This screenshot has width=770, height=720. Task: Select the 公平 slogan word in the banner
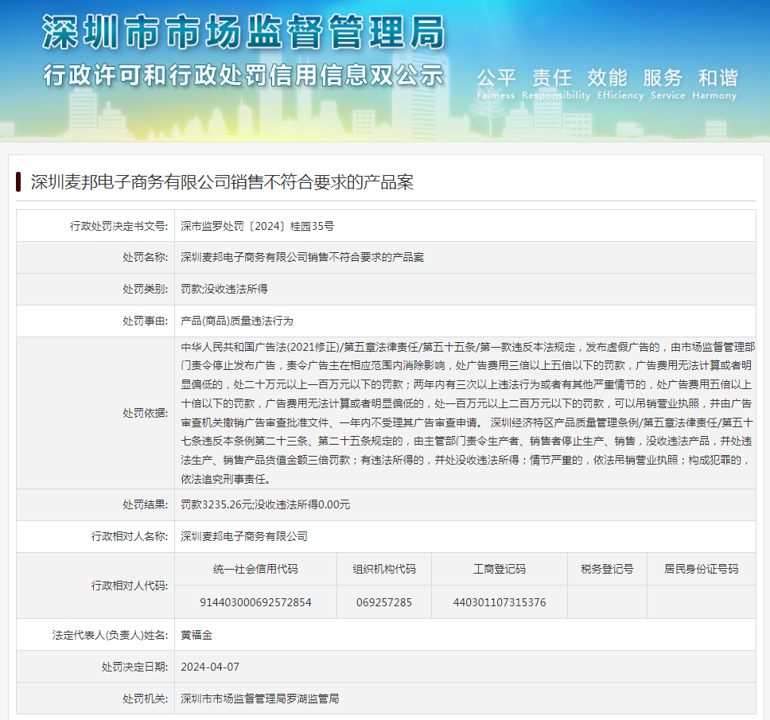(x=496, y=78)
